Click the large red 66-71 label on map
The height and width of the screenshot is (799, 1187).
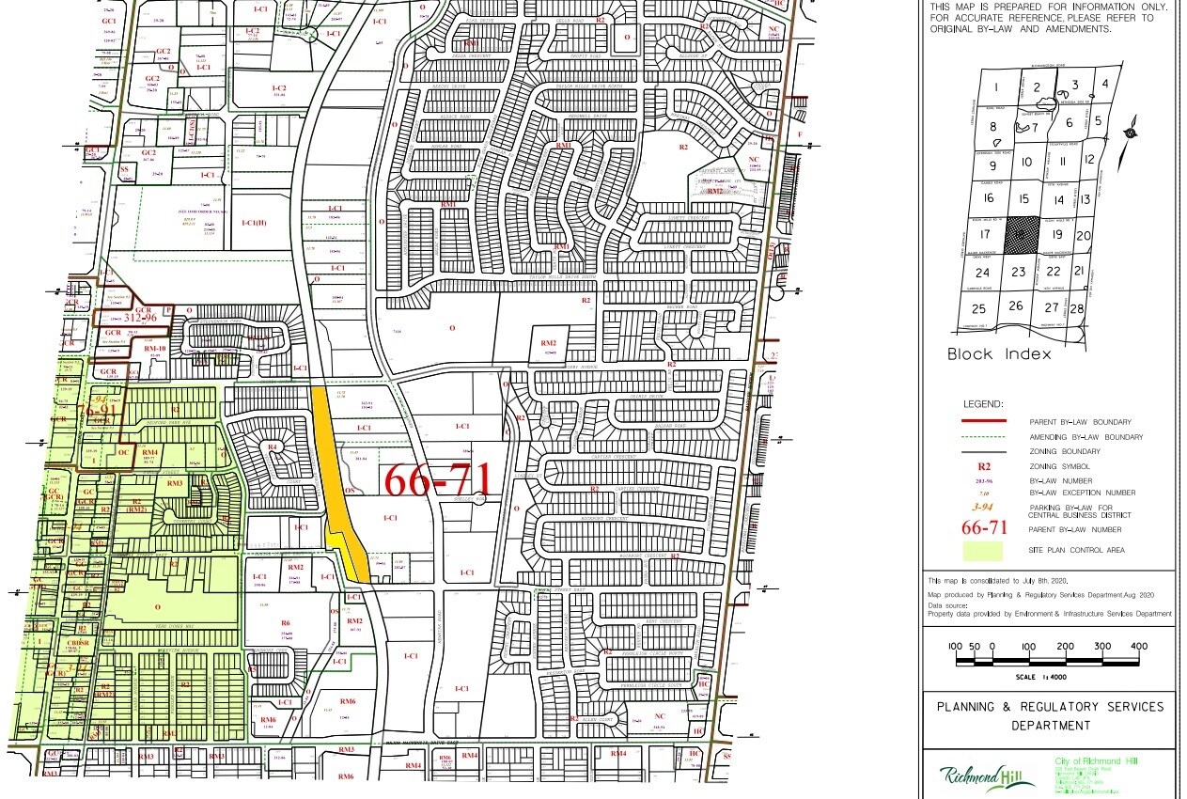(438, 480)
